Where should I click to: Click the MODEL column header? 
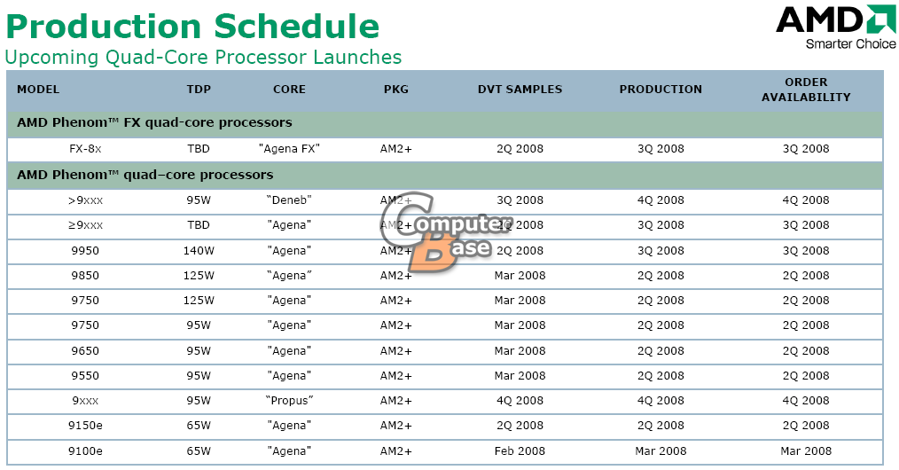[x=38, y=90]
